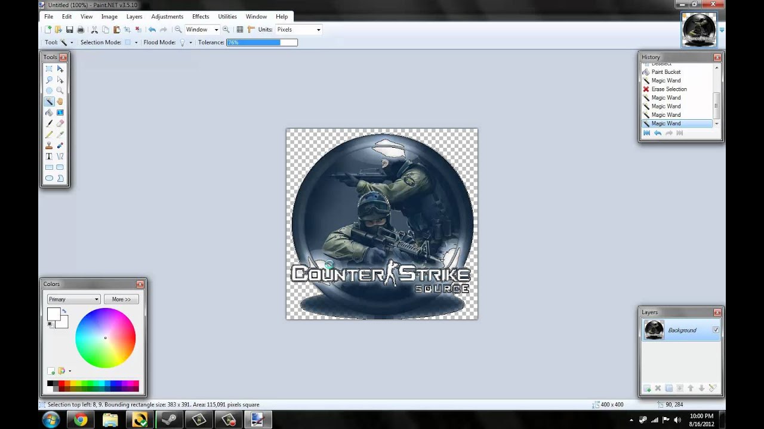This screenshot has height=429, width=764.
Task: Click the Print toolbar icon
Action: [81, 30]
